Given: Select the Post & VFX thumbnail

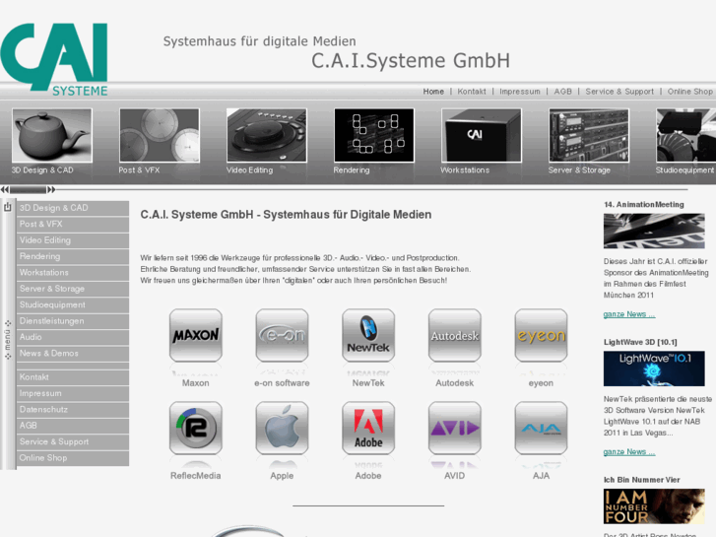Looking at the screenshot, I should pyautogui.click(x=160, y=135).
